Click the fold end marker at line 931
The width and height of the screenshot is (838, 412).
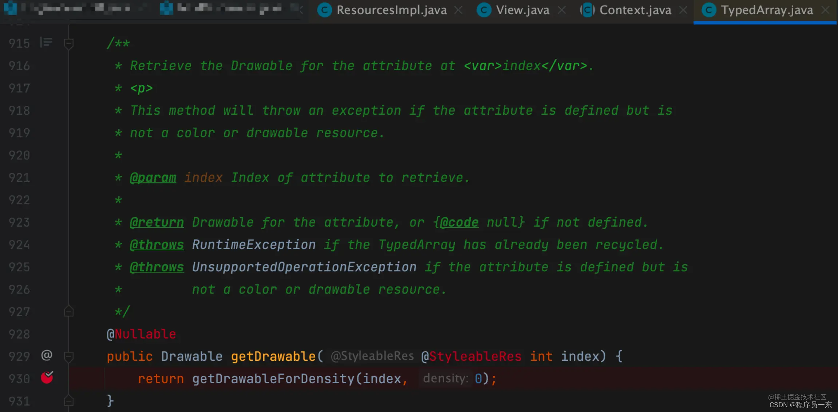pos(68,401)
